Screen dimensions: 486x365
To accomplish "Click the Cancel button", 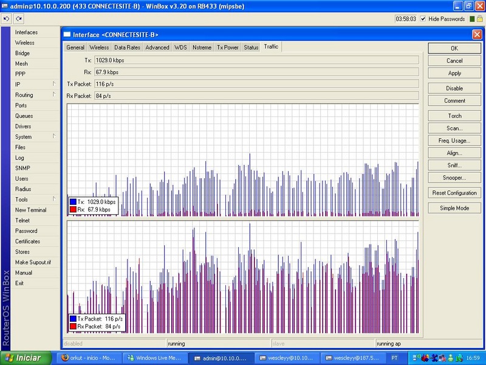I will pyautogui.click(x=454, y=61).
